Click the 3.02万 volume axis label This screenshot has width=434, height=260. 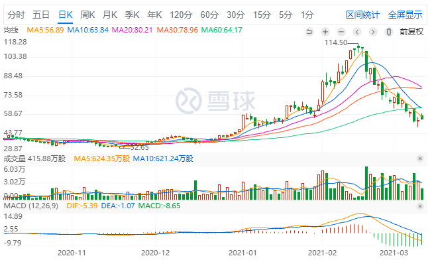(x=15, y=182)
